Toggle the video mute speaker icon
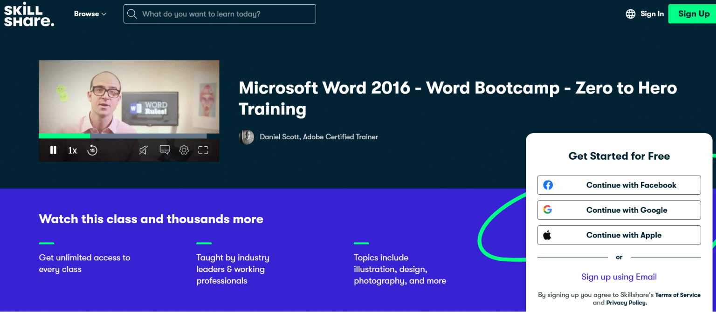The width and height of the screenshot is (716, 312). click(x=144, y=150)
